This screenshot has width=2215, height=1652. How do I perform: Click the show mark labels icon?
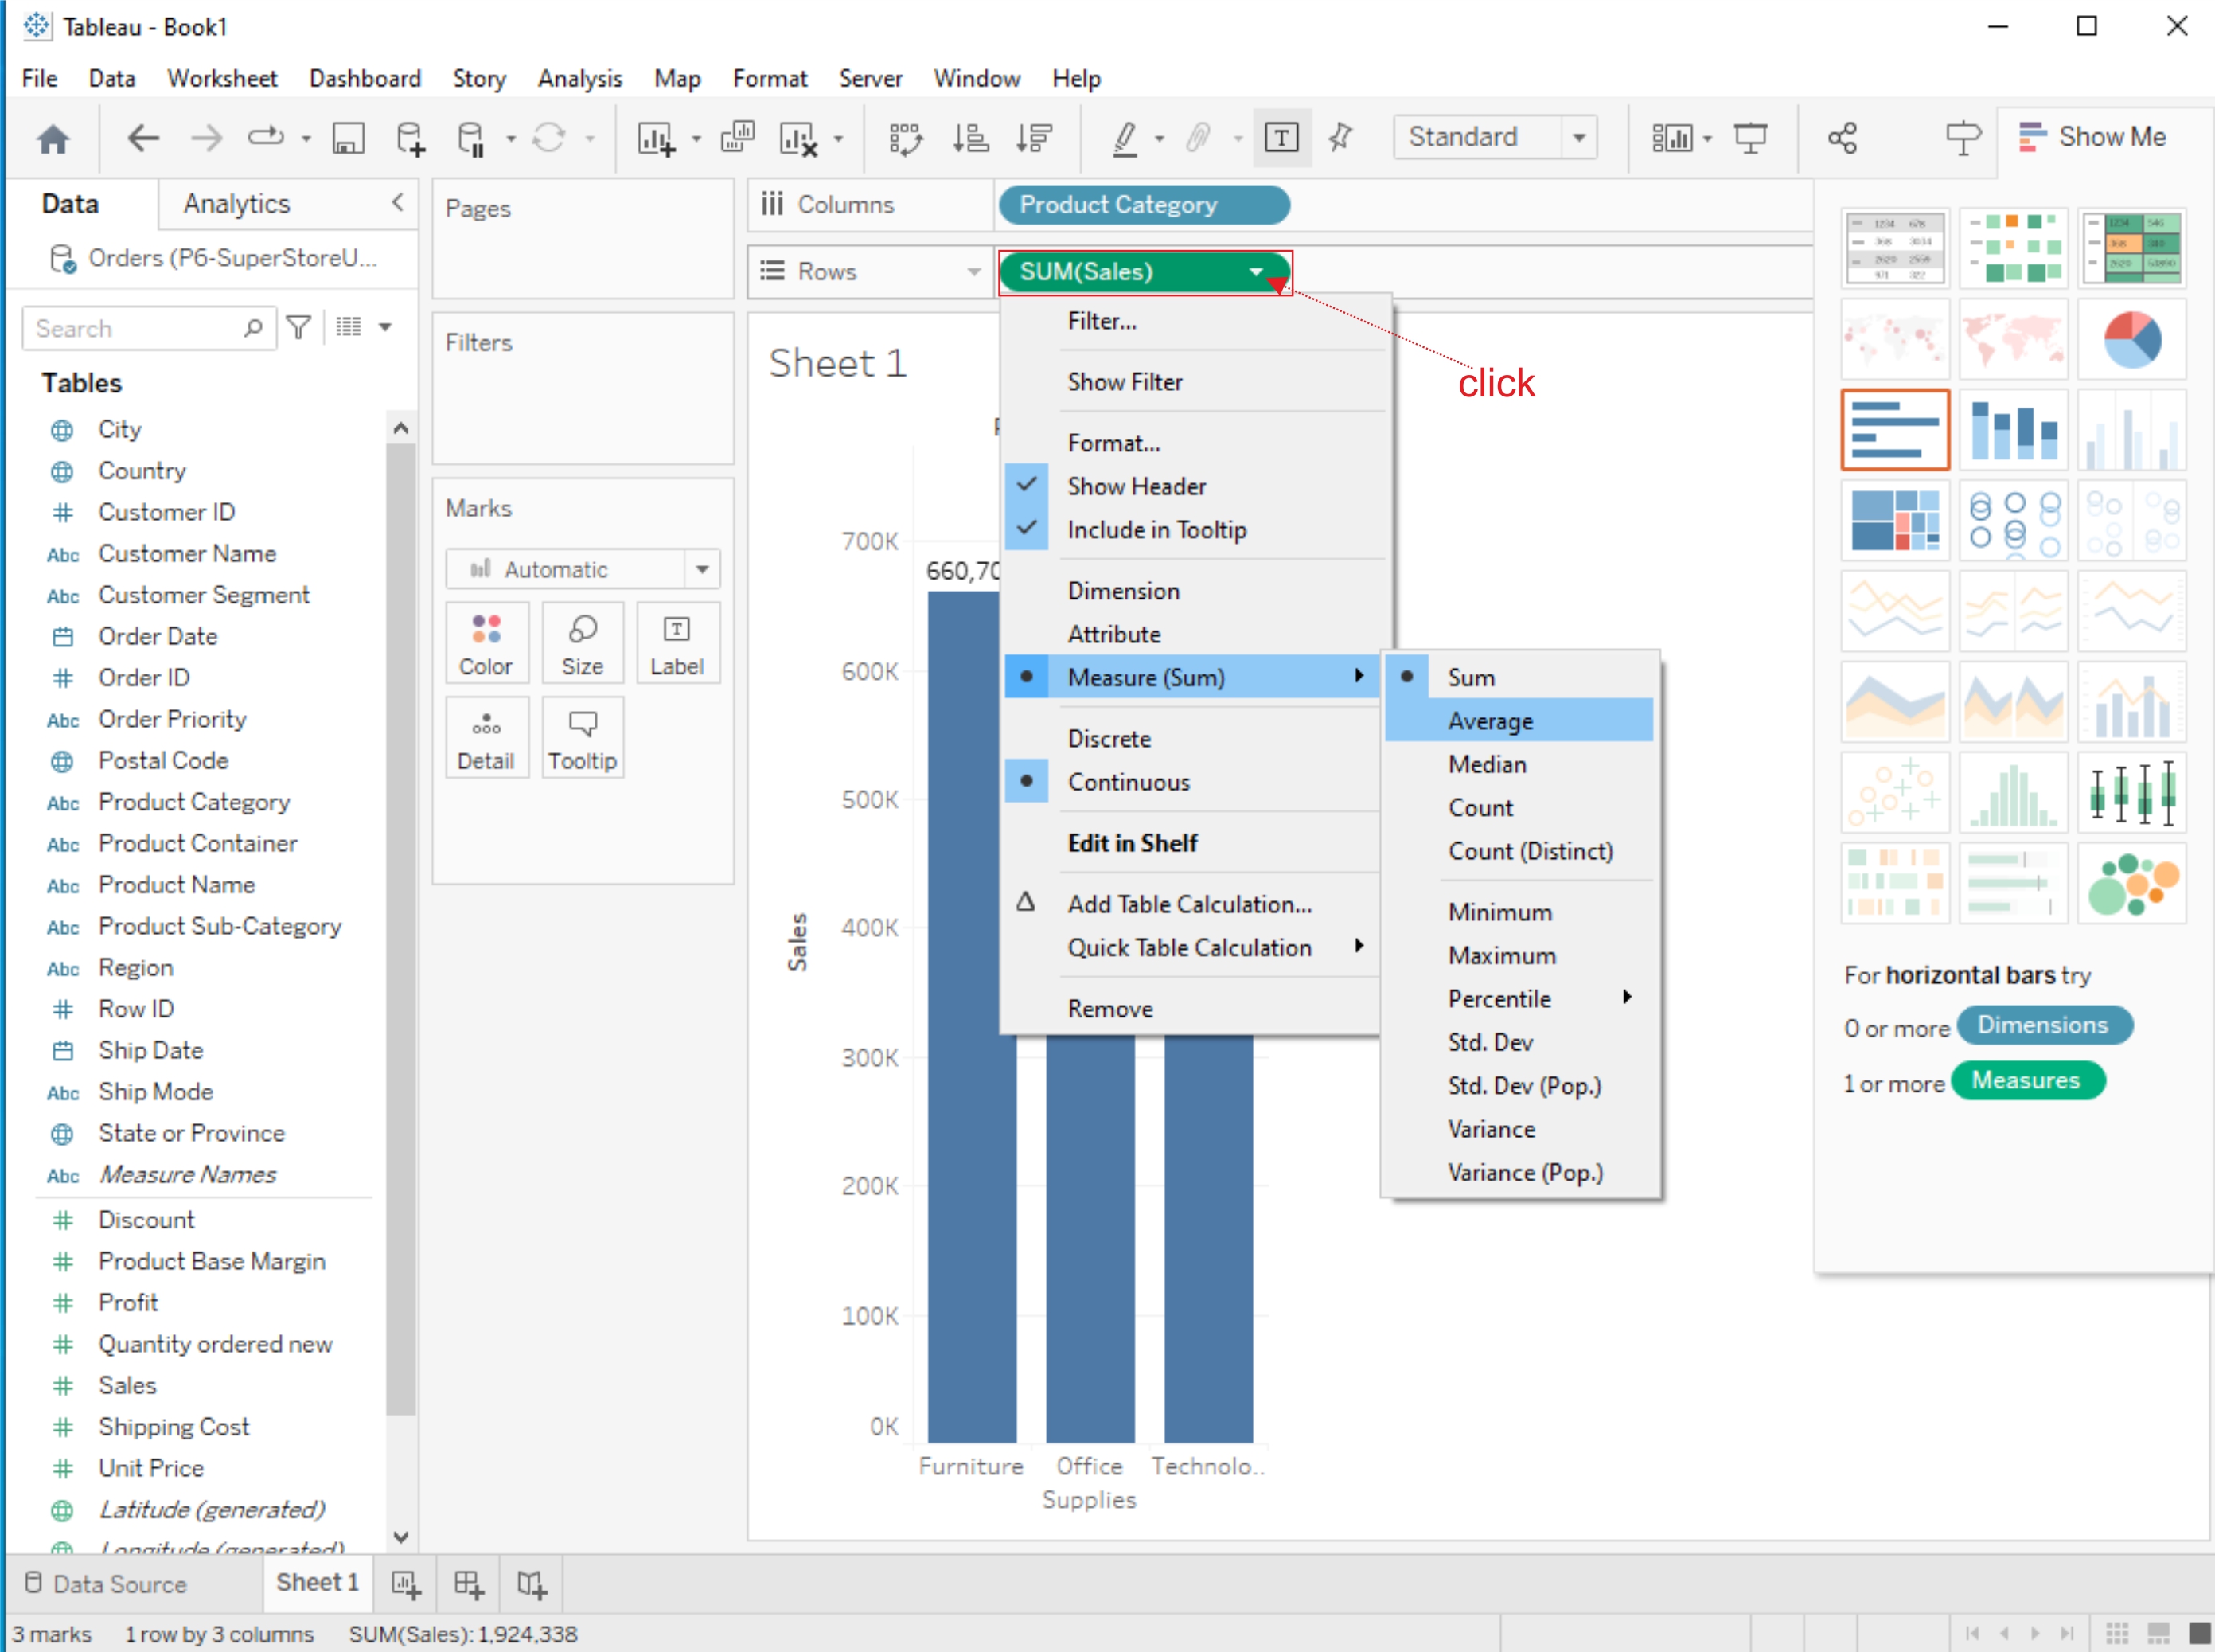click(1281, 137)
